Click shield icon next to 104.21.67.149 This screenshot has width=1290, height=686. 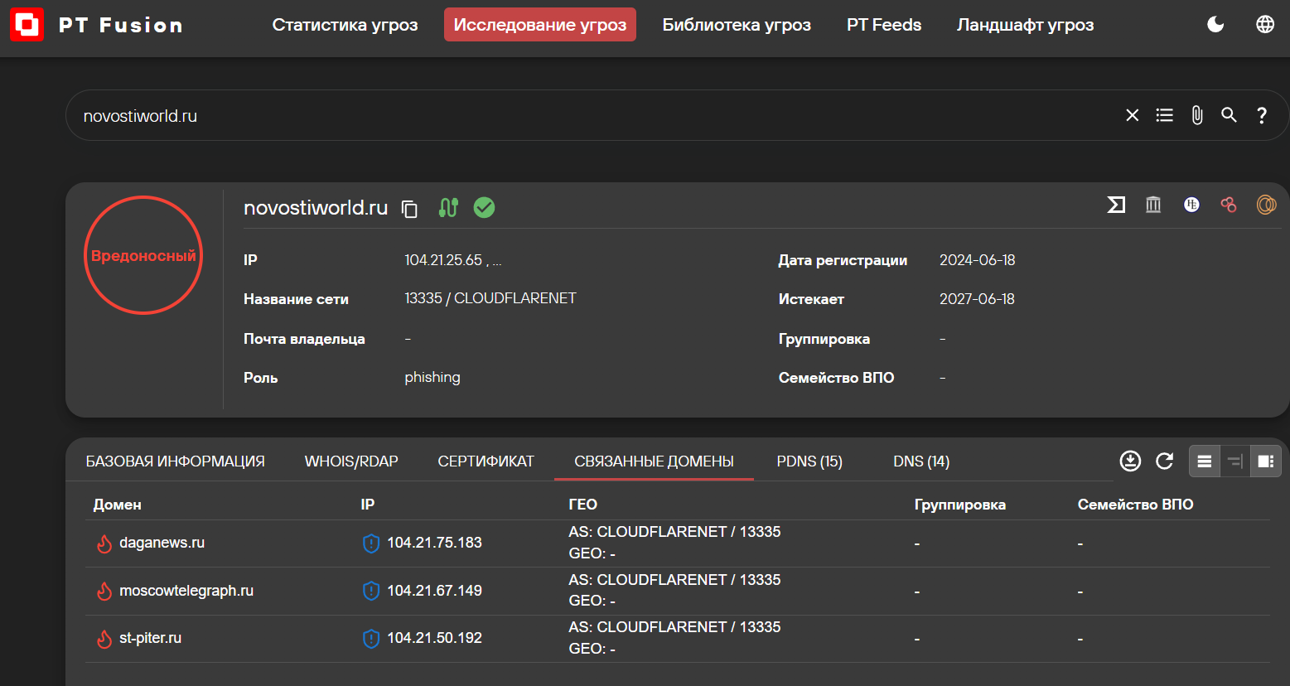tap(371, 592)
